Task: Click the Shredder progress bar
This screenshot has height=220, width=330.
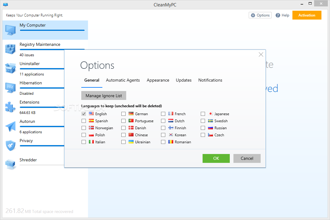Action: click(x=42, y=165)
